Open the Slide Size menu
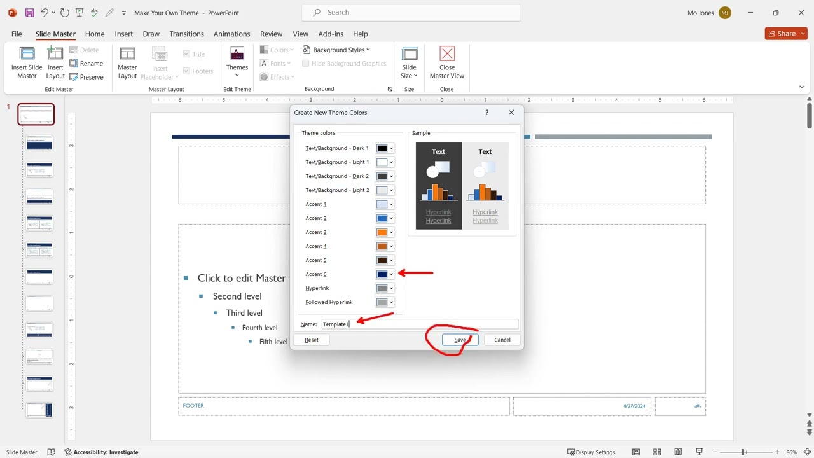 [x=409, y=62]
